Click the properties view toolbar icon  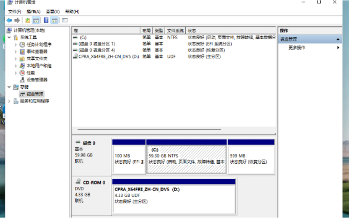click(65, 20)
